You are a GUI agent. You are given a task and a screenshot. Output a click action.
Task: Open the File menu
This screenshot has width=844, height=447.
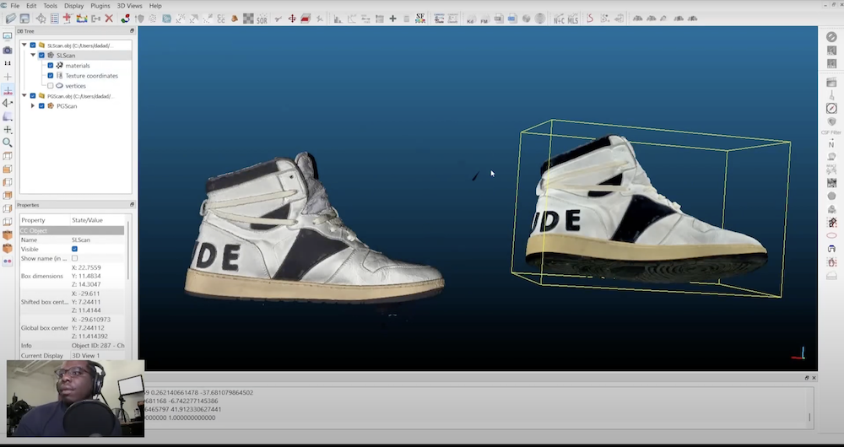tap(14, 6)
